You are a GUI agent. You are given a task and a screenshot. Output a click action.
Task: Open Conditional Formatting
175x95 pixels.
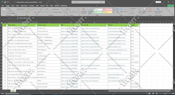[84, 11]
